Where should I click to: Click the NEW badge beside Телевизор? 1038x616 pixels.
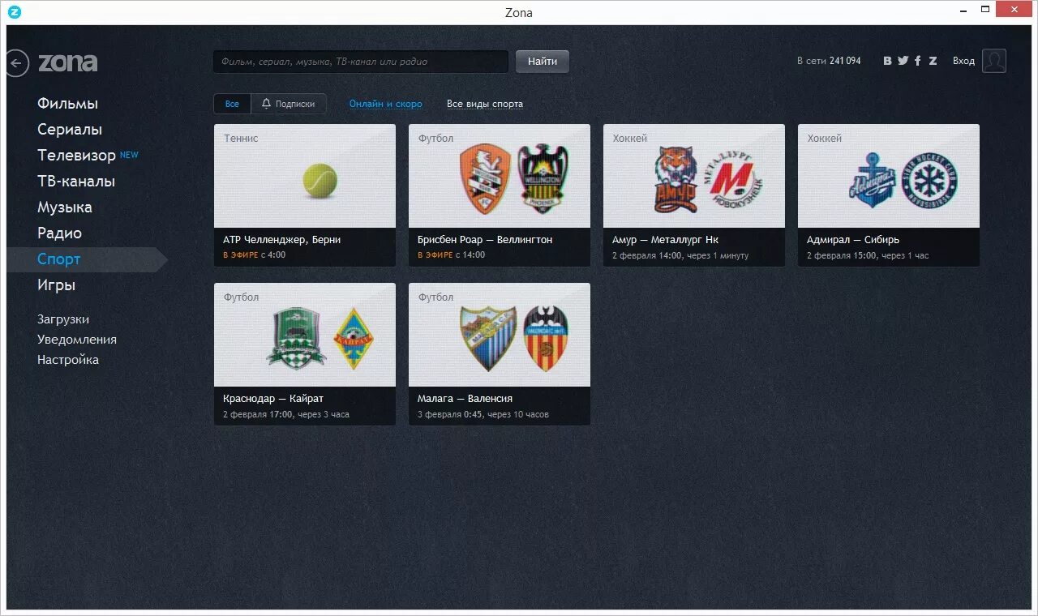(129, 154)
